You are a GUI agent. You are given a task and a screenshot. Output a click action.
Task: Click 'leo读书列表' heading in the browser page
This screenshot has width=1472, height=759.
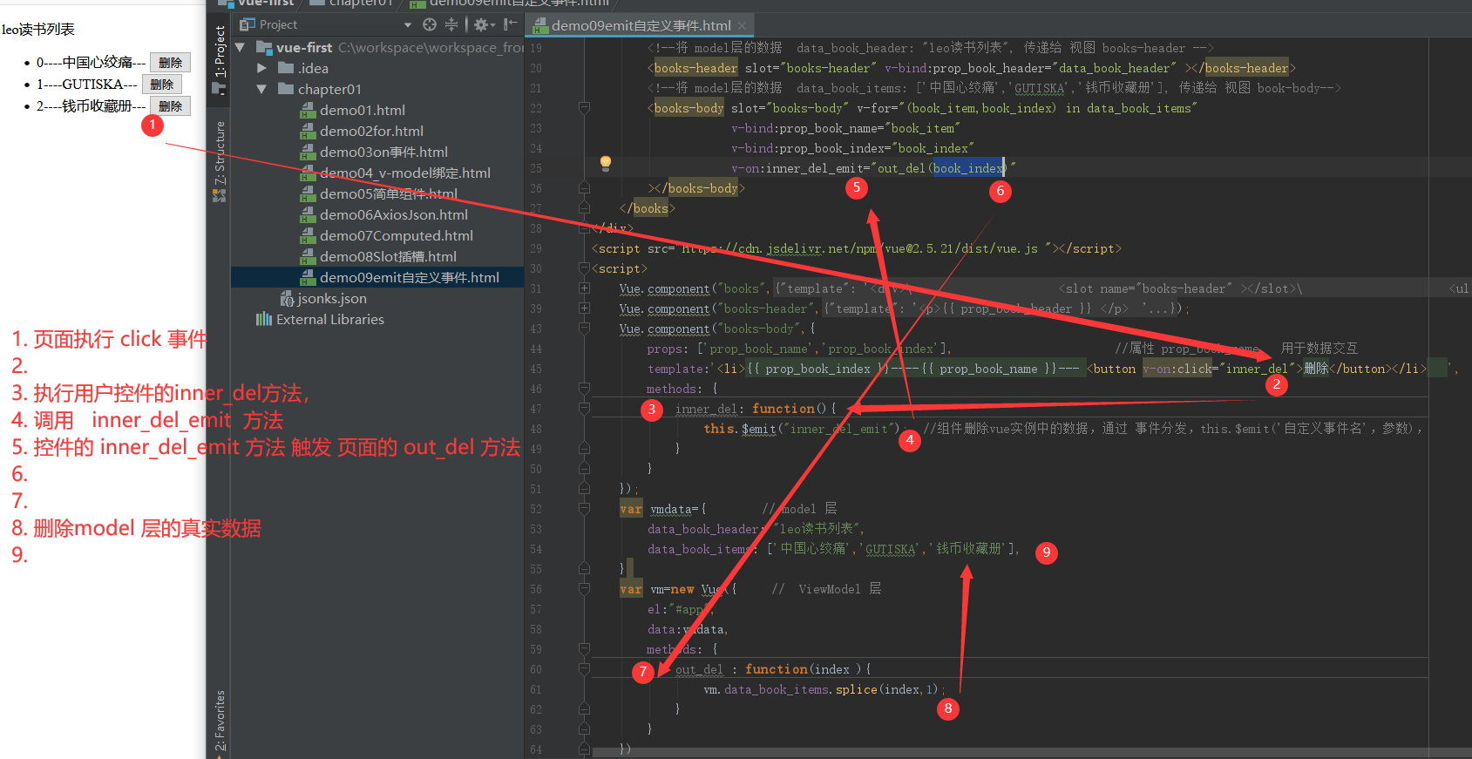38,30
